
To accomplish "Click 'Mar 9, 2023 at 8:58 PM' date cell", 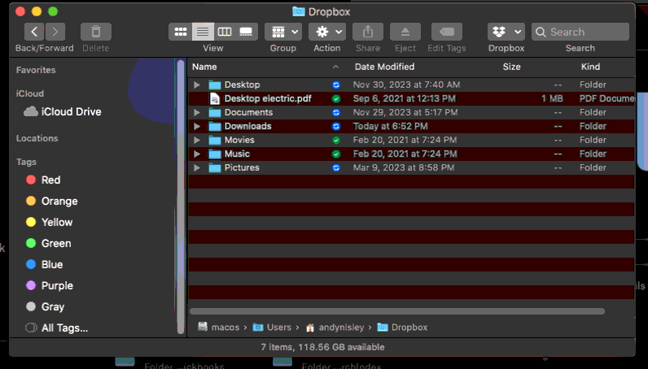I will click(403, 167).
